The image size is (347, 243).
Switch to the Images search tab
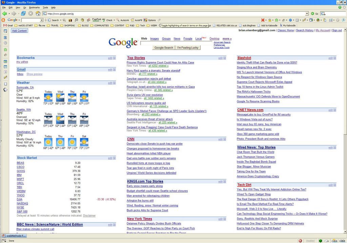tap(155, 39)
